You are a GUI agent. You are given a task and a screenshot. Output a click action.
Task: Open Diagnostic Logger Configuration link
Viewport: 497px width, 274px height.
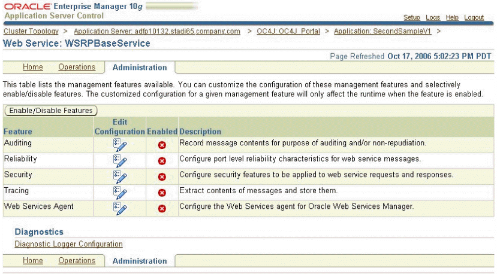pyautogui.click(x=68, y=244)
